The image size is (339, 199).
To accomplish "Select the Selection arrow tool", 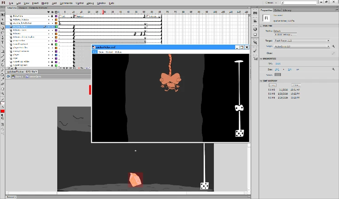I will pos(2,15).
